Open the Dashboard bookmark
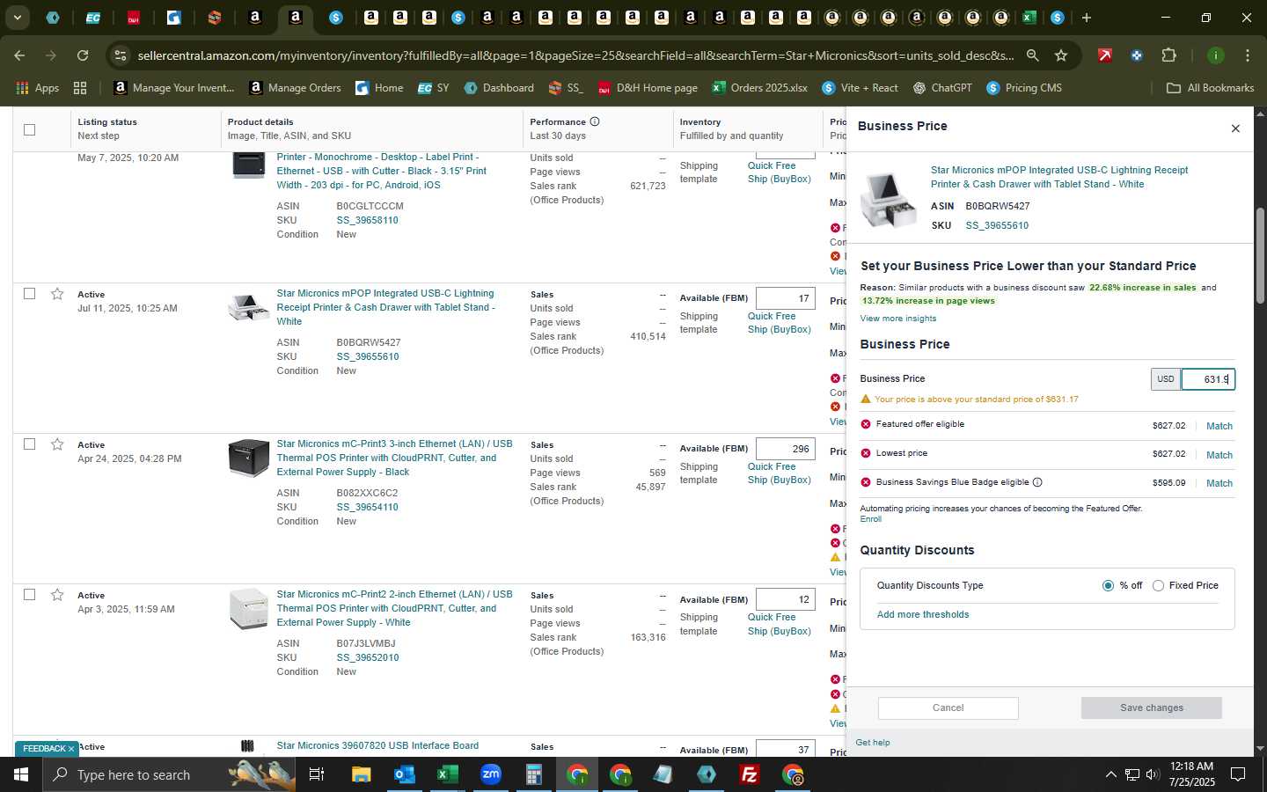1267x792 pixels. click(x=499, y=88)
